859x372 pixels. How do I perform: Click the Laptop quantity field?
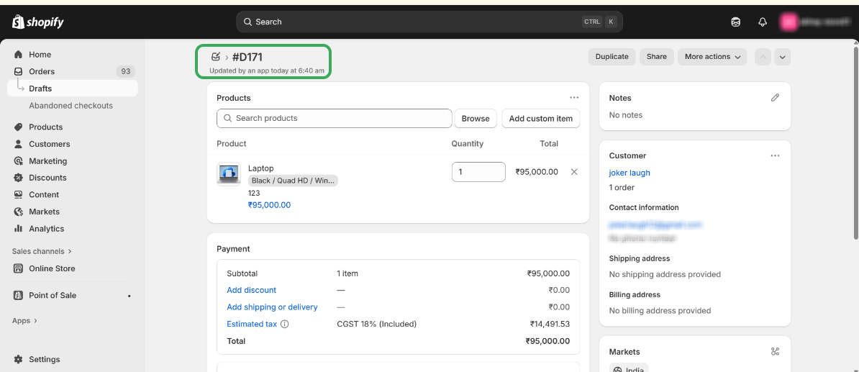478,172
